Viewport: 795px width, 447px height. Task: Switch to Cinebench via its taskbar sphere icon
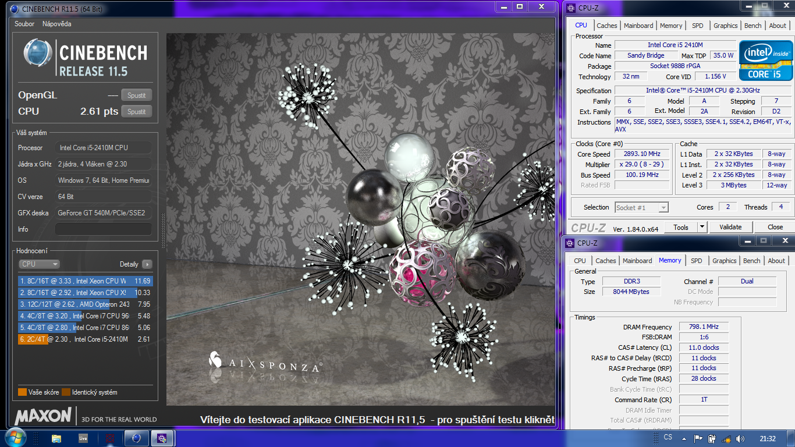[x=136, y=438]
